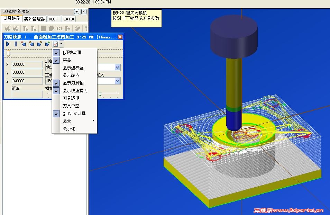330x215 pixels.
Task: Click the X coordinate field
Action: [27, 64]
